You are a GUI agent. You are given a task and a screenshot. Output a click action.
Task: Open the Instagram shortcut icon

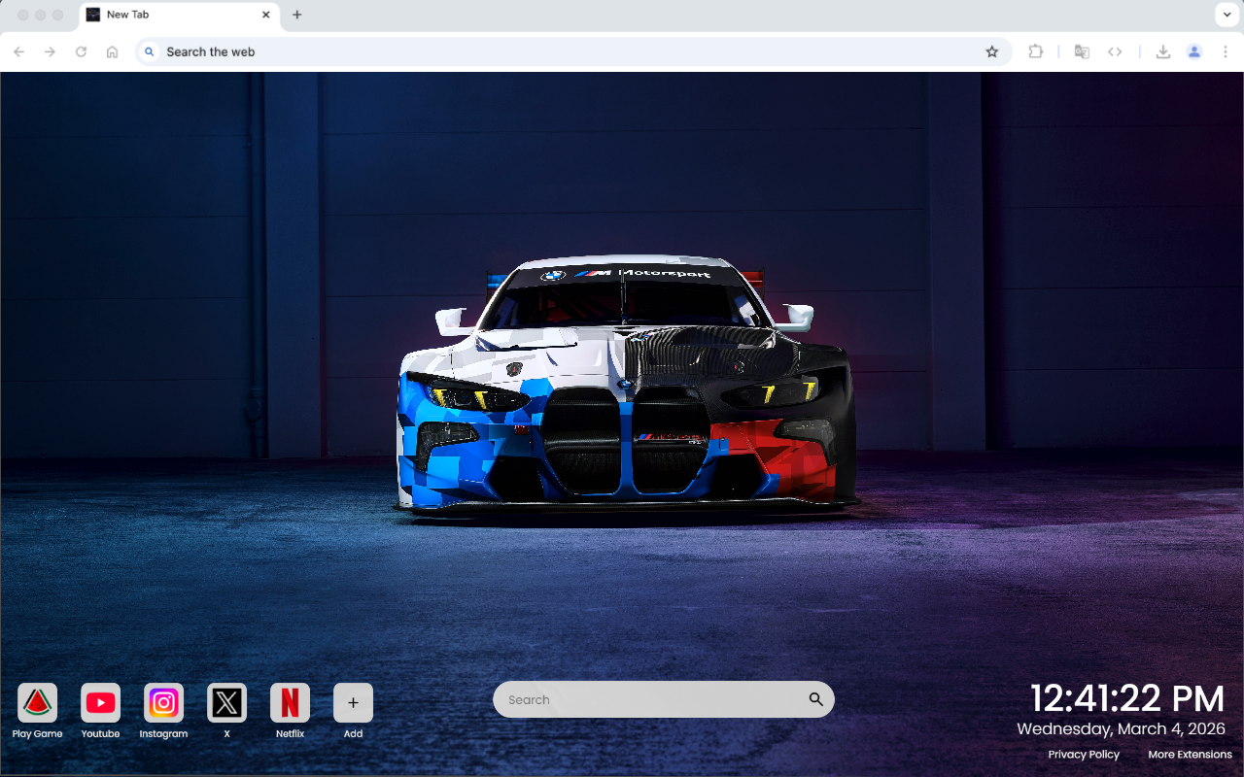point(163,703)
